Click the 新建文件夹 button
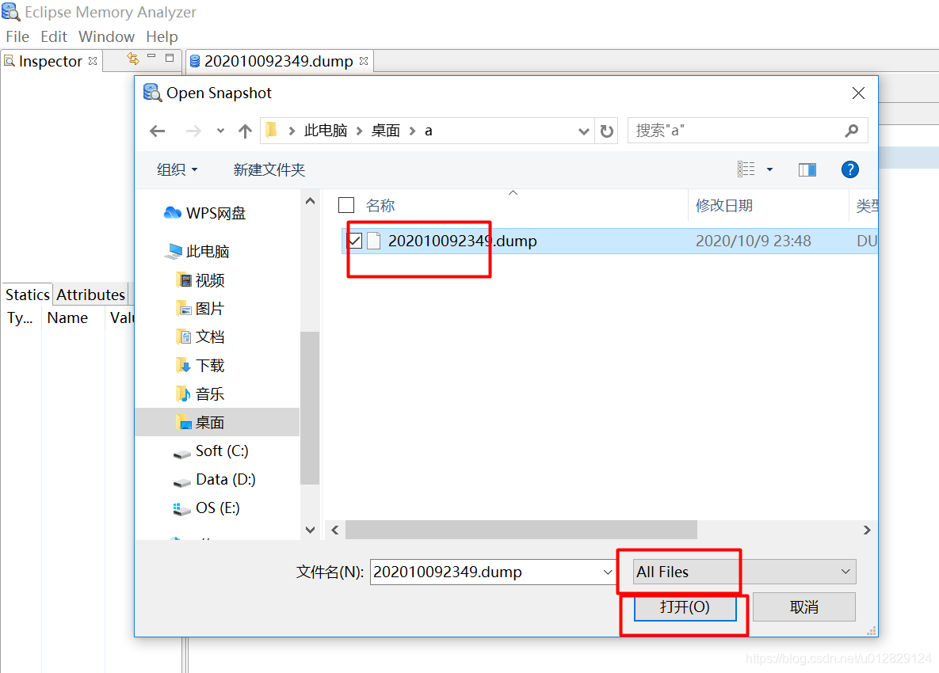This screenshot has height=673, width=939. [x=269, y=170]
